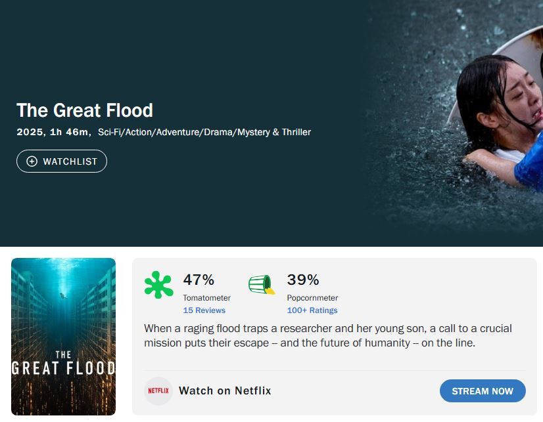Click the Watch on Netflix text

(225, 390)
